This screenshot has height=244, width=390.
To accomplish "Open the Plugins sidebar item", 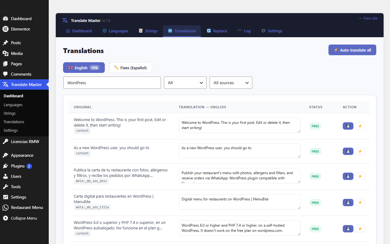I will (24, 166).
